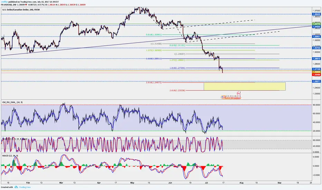Click the TradingView link in the footer

pos(25,187)
